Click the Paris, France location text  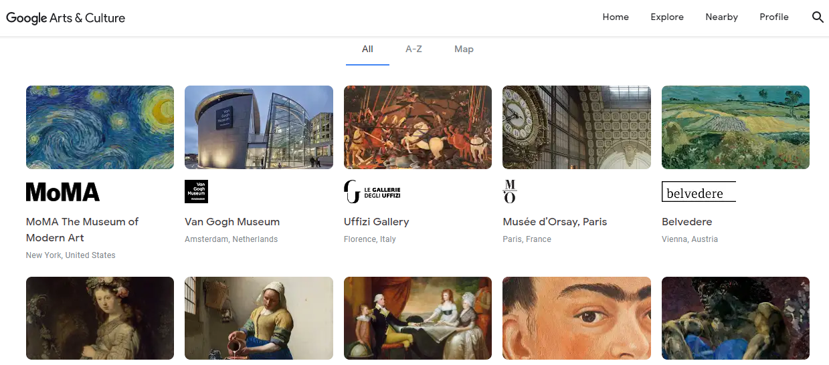coord(527,239)
